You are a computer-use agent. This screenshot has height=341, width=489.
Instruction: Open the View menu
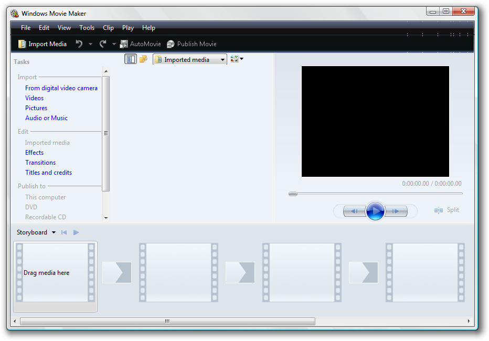64,28
